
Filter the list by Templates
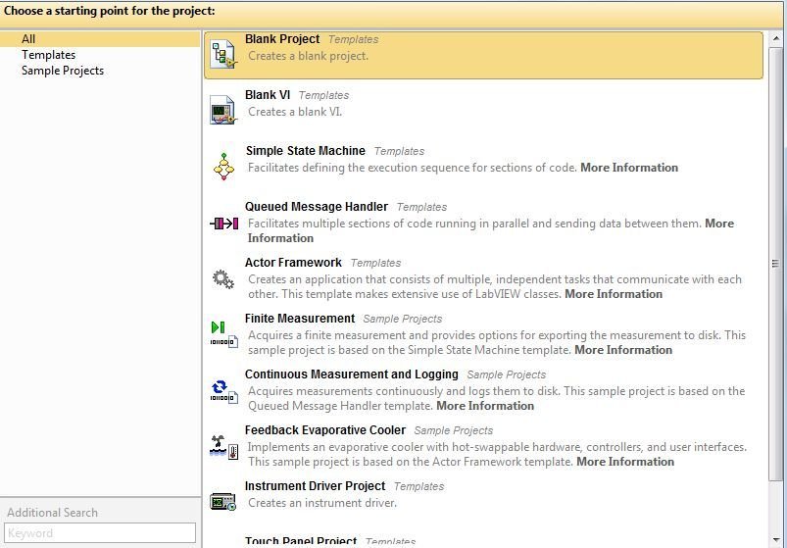coord(49,55)
